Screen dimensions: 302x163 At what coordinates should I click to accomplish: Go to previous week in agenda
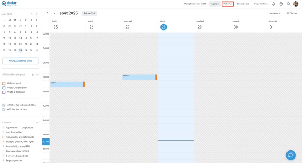click(x=47, y=13)
